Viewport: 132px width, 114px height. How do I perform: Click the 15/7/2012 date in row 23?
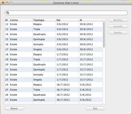[86, 80]
